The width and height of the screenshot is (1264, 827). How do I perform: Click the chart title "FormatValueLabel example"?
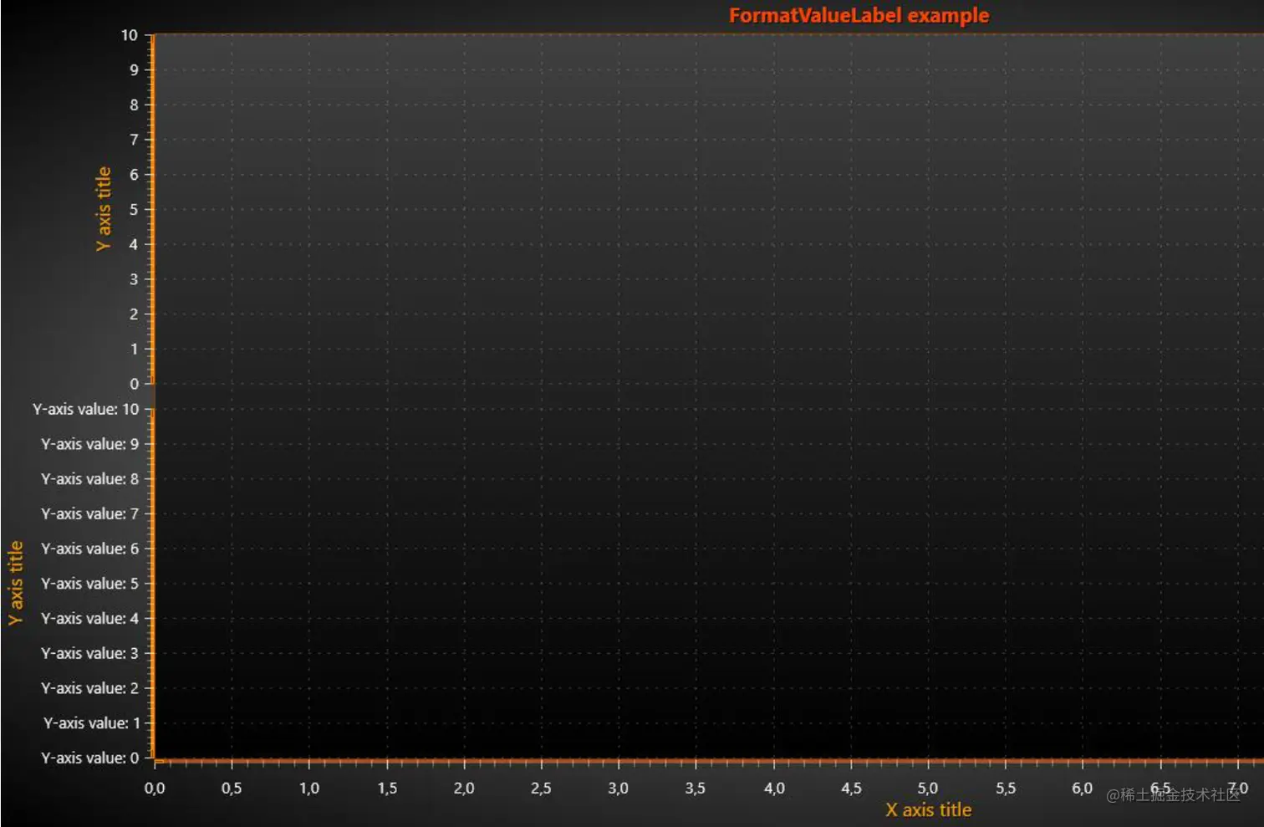tap(859, 16)
